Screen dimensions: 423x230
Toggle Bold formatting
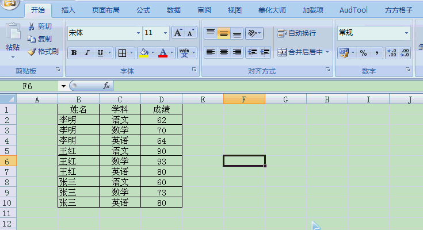[74, 53]
